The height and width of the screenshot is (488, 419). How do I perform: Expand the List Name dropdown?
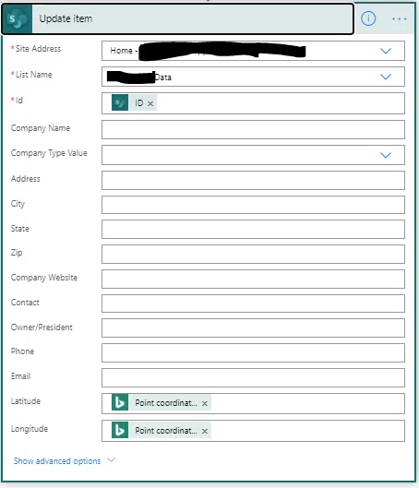pyautogui.click(x=386, y=77)
